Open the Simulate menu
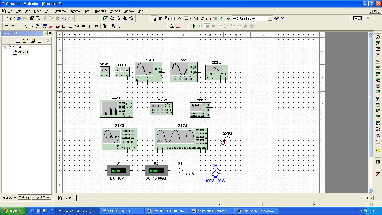Viewport: 382px width, 215px height. 60,11
